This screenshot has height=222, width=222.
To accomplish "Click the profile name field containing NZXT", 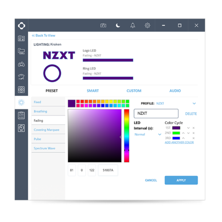I will coord(156,114).
